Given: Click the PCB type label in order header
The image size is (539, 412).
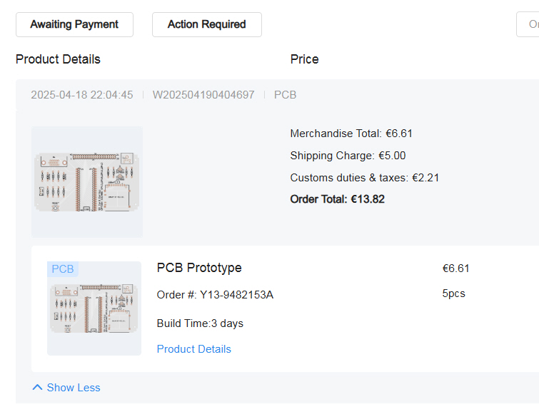Looking at the screenshot, I should (x=285, y=94).
